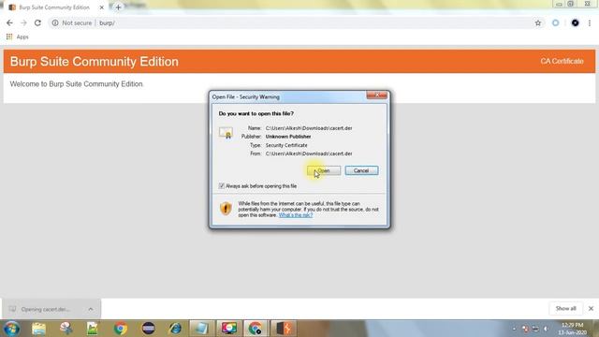Show all downloads

point(565,308)
